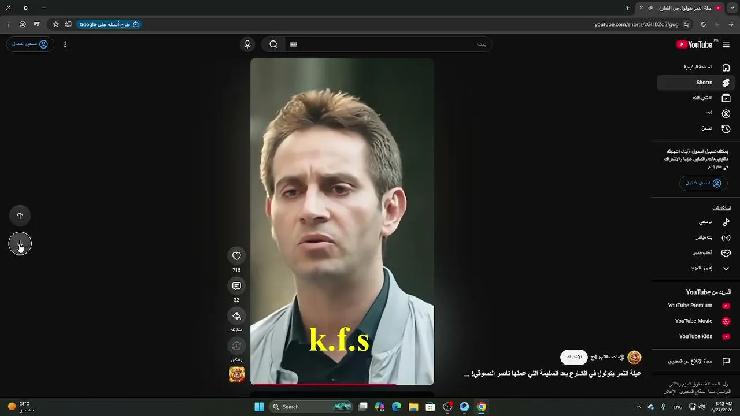
Task: Start voice search with the microphone icon
Action: coord(247,44)
